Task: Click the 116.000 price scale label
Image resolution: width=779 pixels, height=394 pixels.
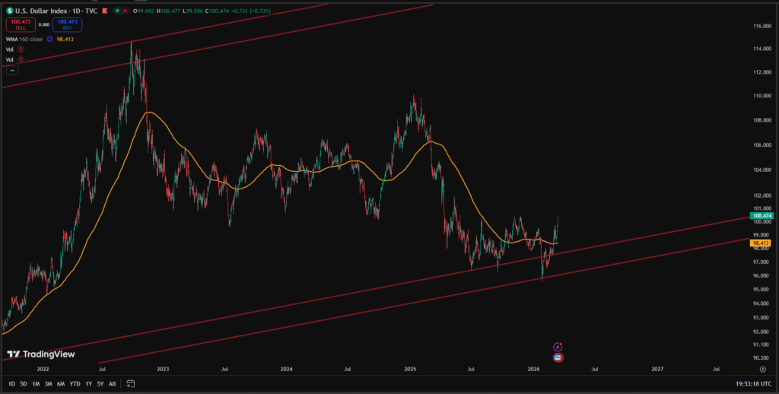Action: click(762, 25)
